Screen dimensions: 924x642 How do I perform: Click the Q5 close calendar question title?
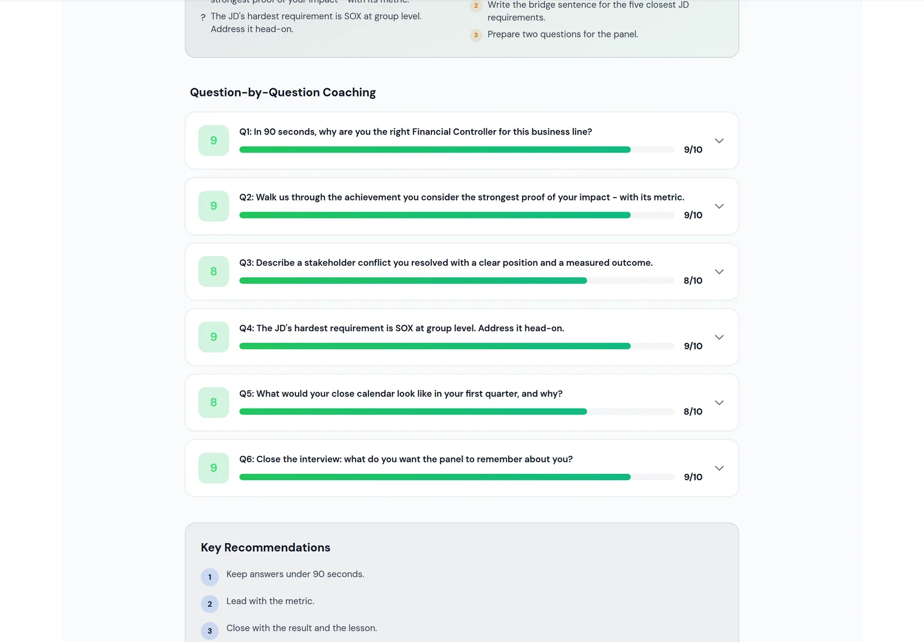pyautogui.click(x=401, y=394)
